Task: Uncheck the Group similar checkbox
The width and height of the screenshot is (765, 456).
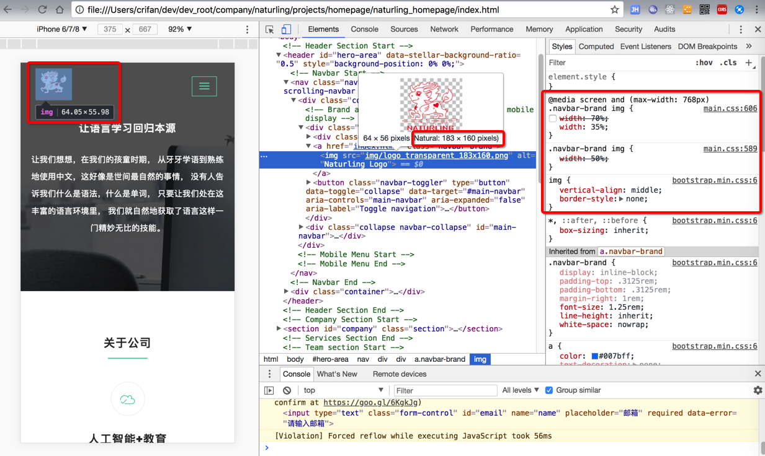Action: [548, 390]
